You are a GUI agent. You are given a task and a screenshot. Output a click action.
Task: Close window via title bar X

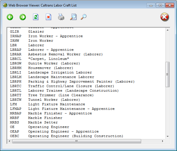170,5
